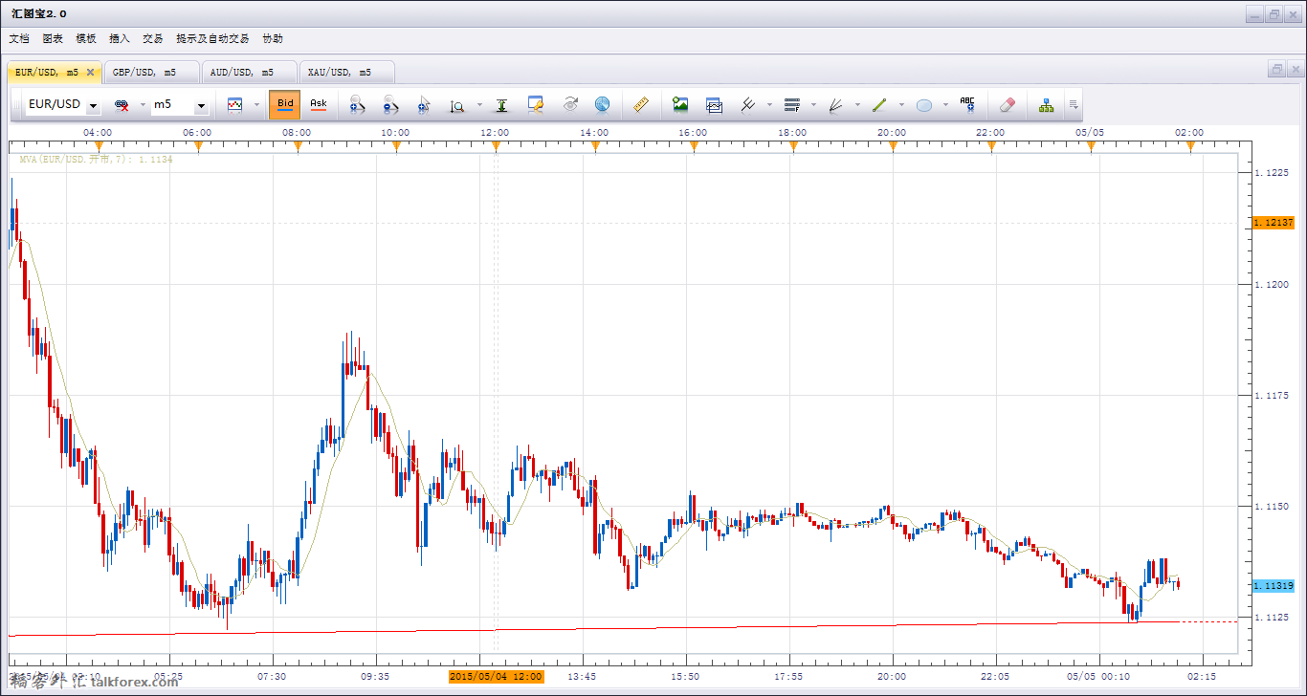Click the 05/05 00:10 time axis label

coord(1098,676)
